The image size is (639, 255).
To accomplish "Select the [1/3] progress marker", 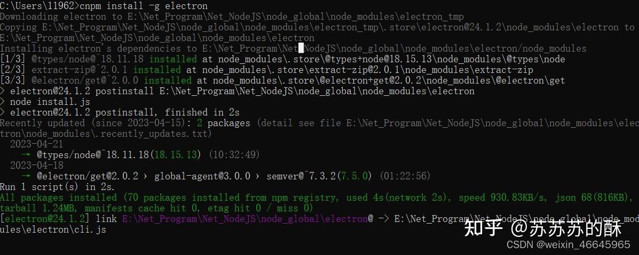I will click(x=13, y=59).
